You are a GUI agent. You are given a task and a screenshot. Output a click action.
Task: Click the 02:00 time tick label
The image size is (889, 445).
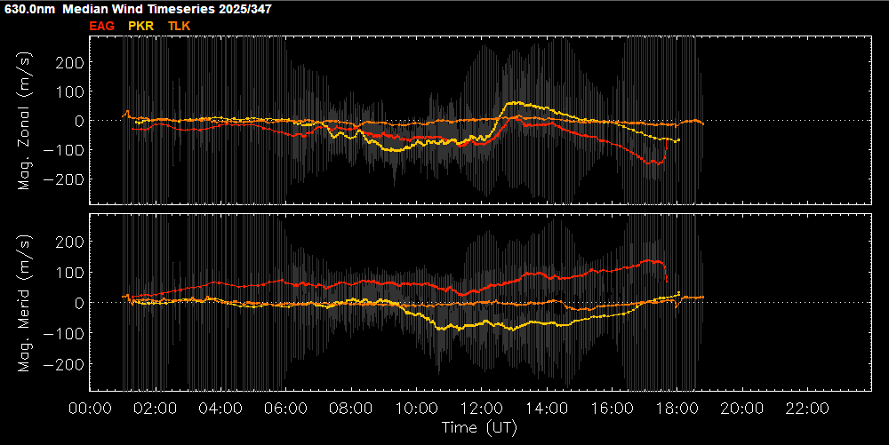tap(155, 408)
